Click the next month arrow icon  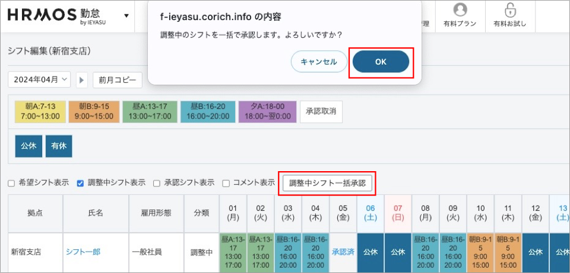[82, 80]
